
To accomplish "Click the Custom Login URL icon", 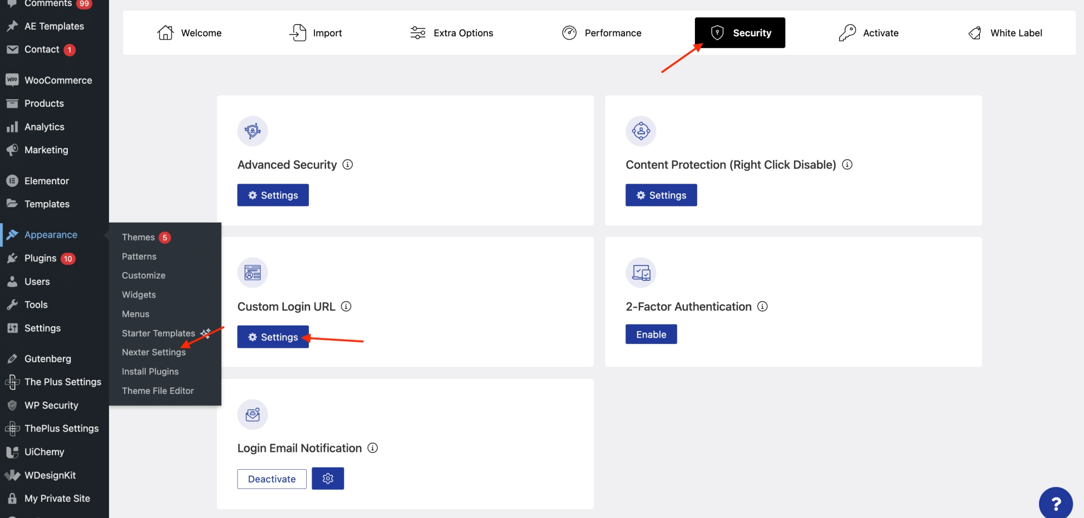I will (x=252, y=273).
